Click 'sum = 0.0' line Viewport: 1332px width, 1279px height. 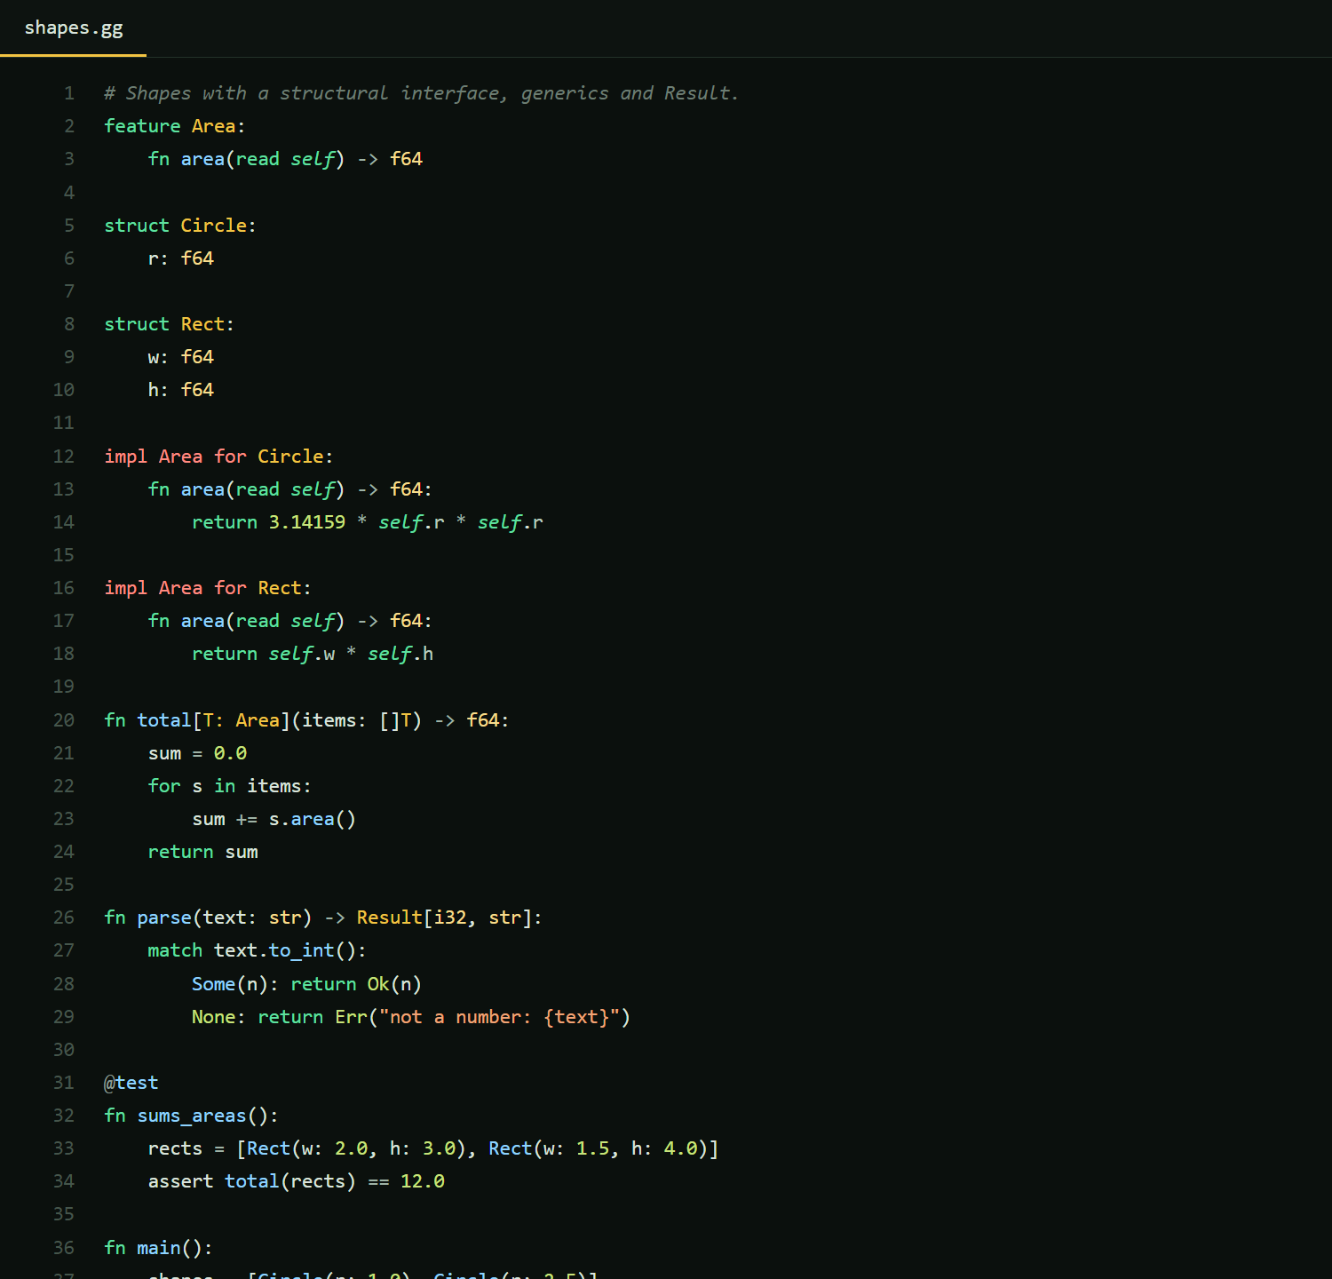(197, 753)
